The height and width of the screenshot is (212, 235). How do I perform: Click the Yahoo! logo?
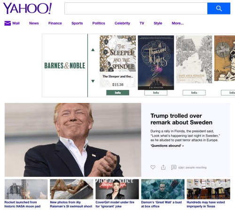[27, 8]
